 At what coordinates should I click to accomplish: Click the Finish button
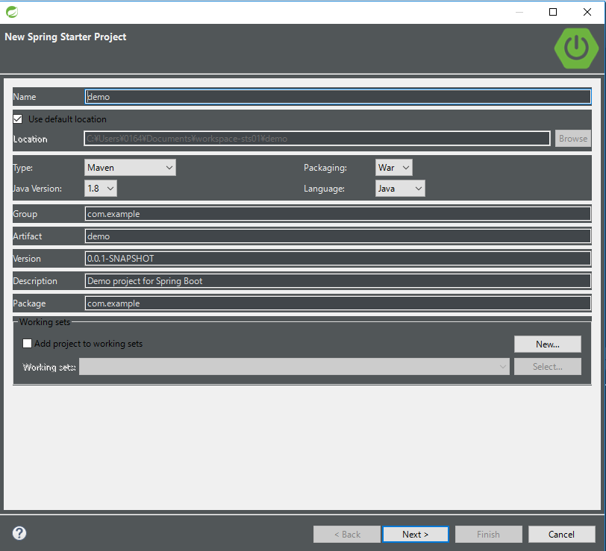coord(489,535)
